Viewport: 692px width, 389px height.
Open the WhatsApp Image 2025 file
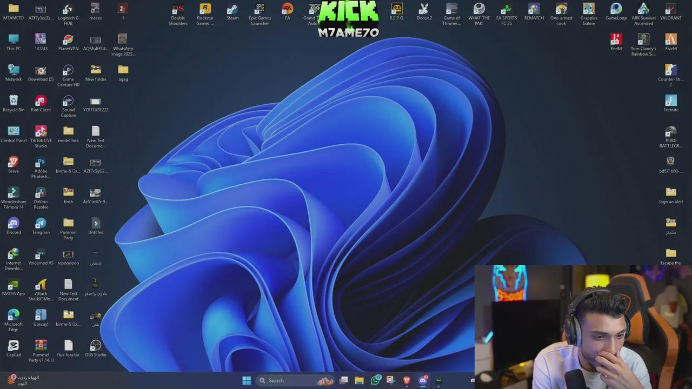click(123, 45)
